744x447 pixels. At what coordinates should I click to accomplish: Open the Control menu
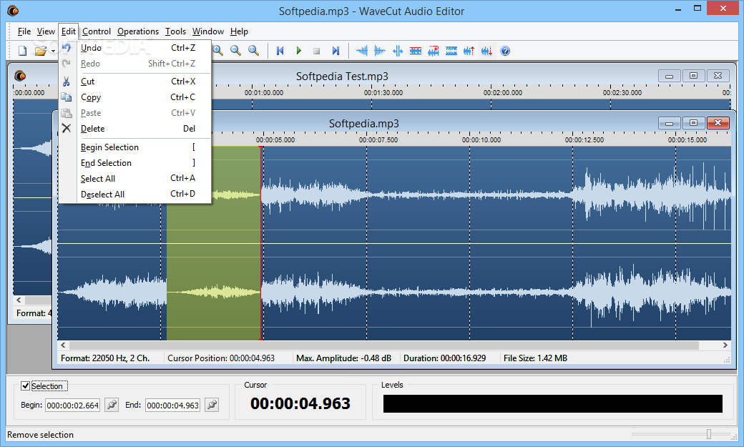pyautogui.click(x=97, y=31)
